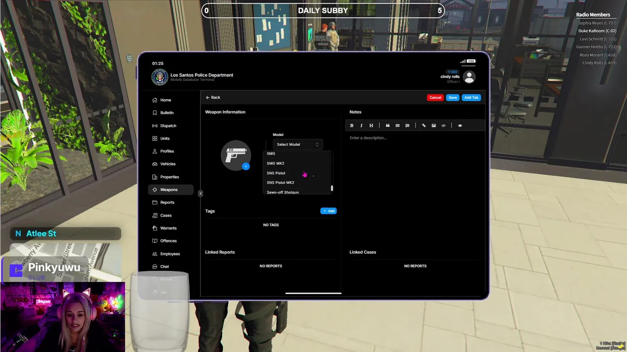Click the Employees label in the sidebar

pyautogui.click(x=170, y=254)
